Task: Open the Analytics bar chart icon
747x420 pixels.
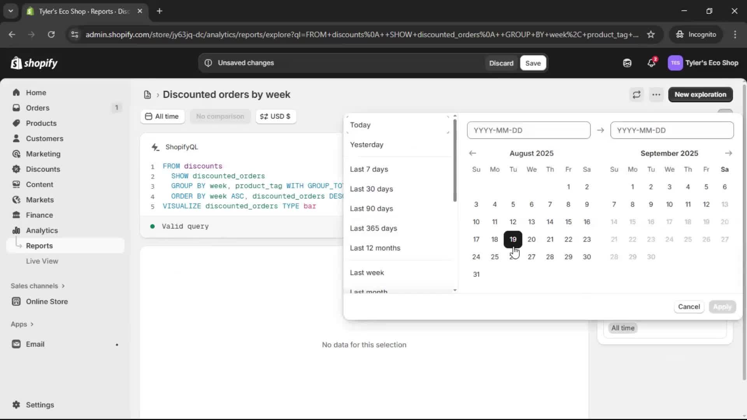Action: (16, 231)
